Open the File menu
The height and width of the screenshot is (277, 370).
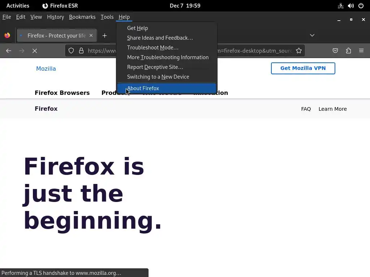click(x=7, y=17)
